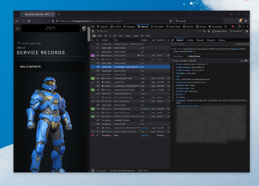Image resolution: width=259 pixels, height=186 pixels.
Task: Filter requests by All
Action: (x=94, y=36)
